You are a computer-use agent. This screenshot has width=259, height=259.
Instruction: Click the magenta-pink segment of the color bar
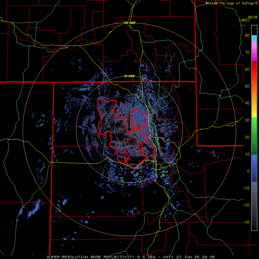point(254,51)
